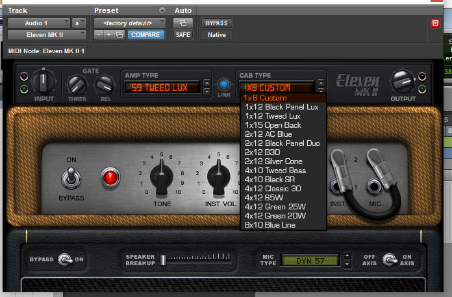452x297 pixels.
Task: Open the Eleven MK II plug-in selector
Action: pyautogui.click(x=47, y=35)
